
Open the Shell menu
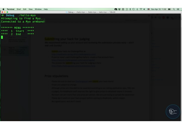19,9
